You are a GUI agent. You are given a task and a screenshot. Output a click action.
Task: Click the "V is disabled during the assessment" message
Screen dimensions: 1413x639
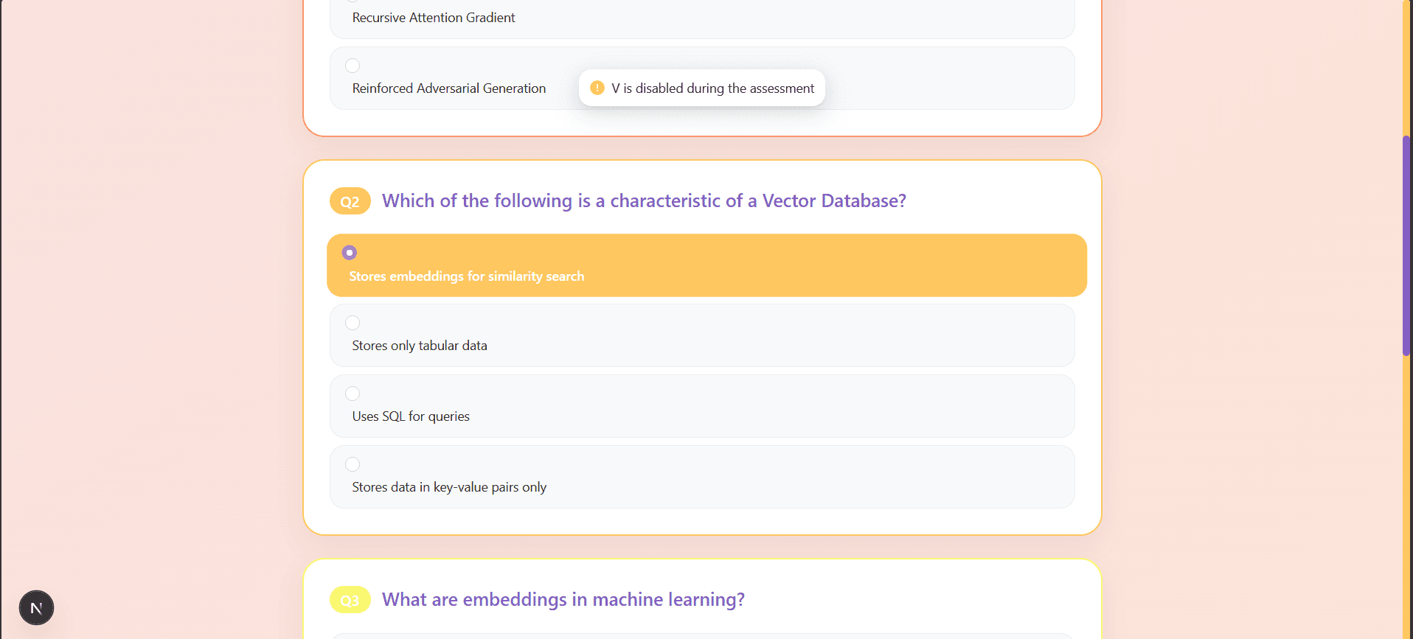tap(712, 88)
